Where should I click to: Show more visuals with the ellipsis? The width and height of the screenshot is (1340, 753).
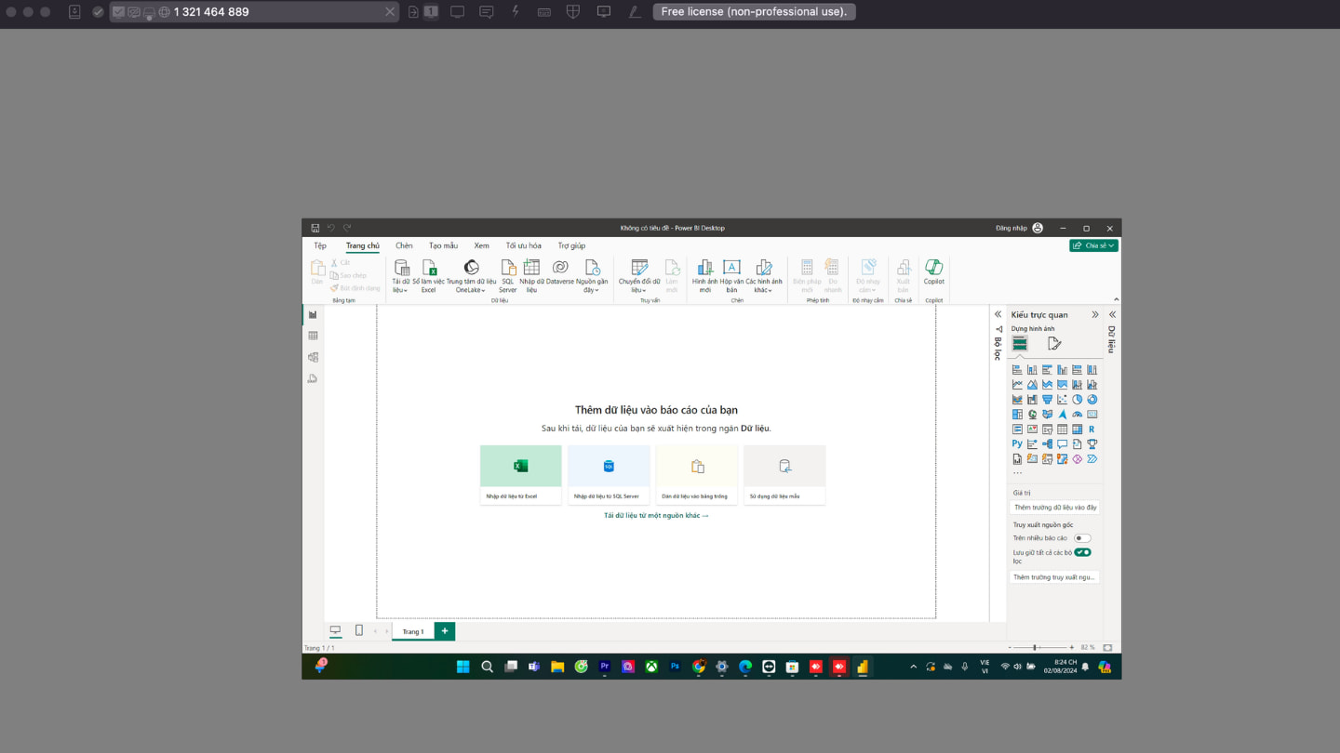click(x=1017, y=472)
